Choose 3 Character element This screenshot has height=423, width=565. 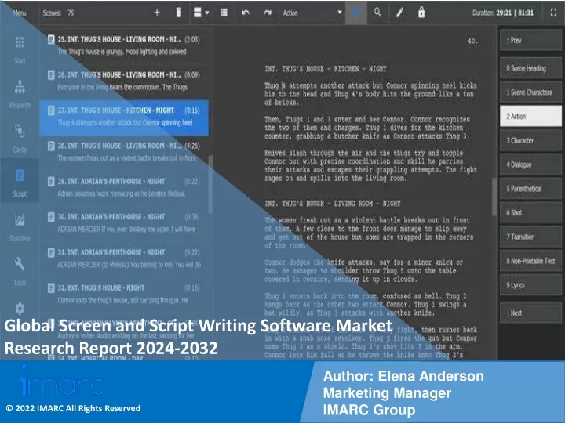(530, 140)
